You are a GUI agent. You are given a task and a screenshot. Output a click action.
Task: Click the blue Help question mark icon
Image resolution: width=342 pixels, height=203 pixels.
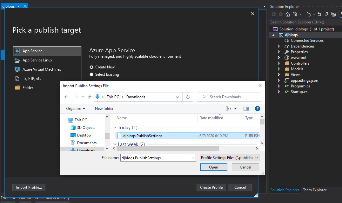(257, 109)
